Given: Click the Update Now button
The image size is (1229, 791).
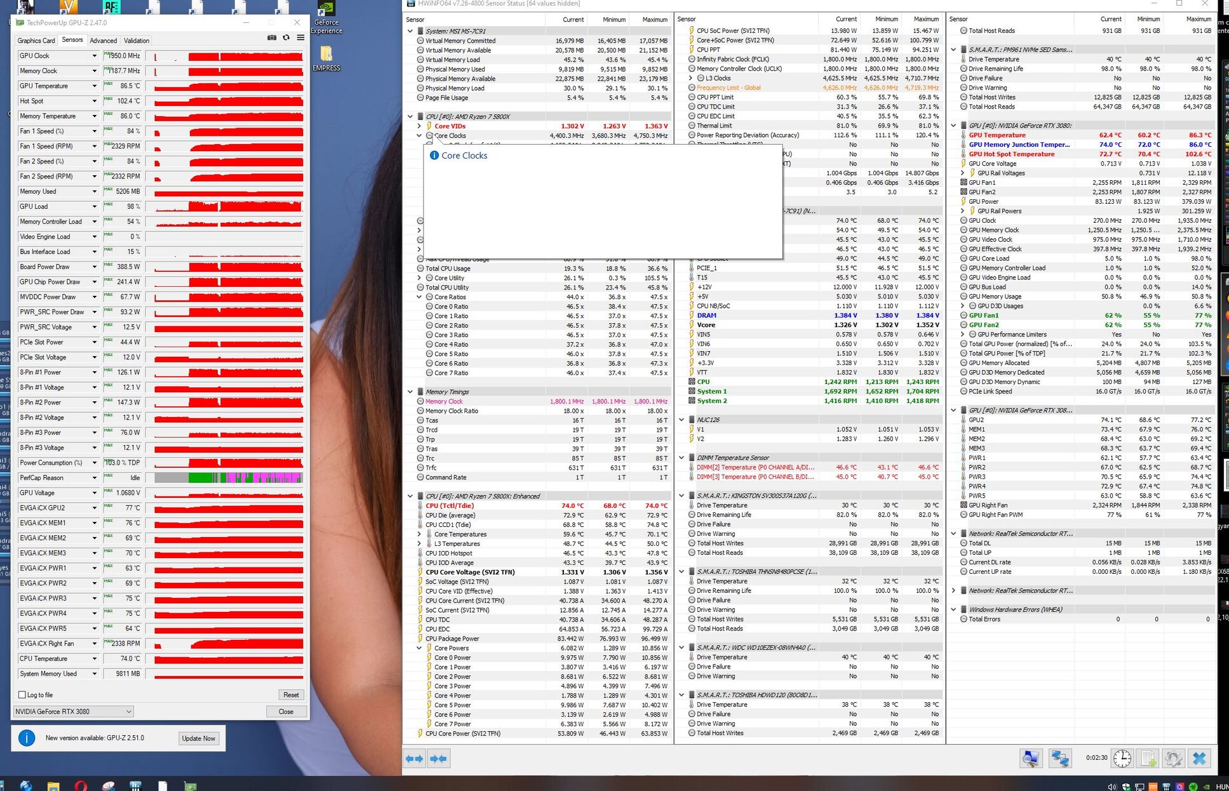Looking at the screenshot, I should pyautogui.click(x=199, y=738).
